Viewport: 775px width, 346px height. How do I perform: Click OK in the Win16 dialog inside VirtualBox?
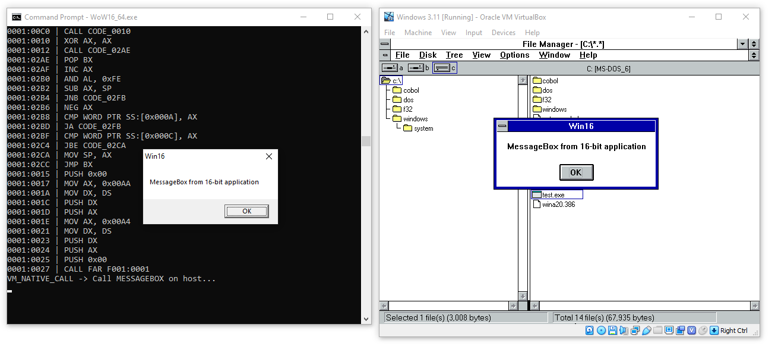pos(576,172)
